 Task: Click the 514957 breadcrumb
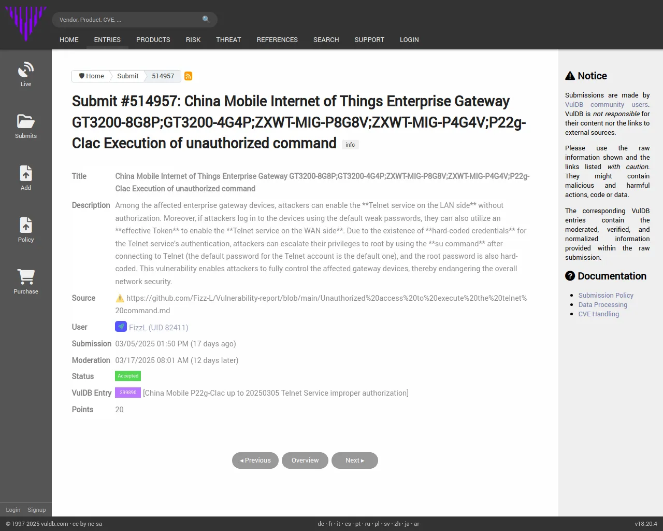(x=163, y=76)
